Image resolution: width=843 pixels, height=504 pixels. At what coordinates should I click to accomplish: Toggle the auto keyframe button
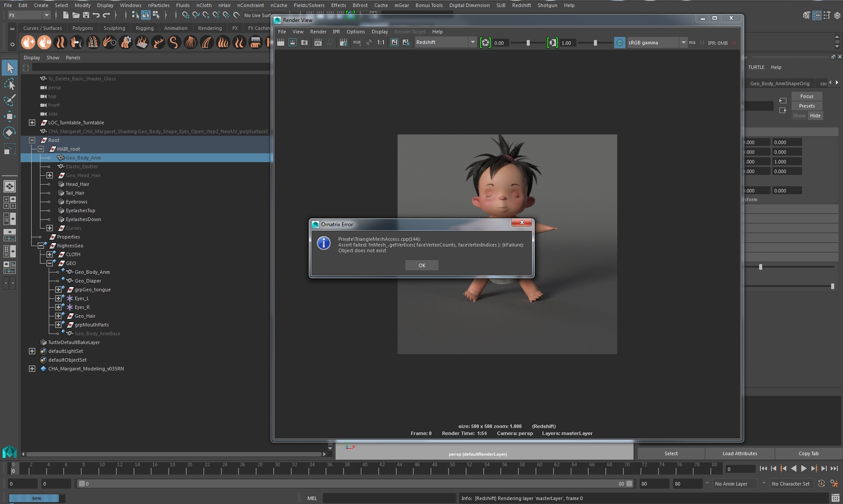click(821, 484)
